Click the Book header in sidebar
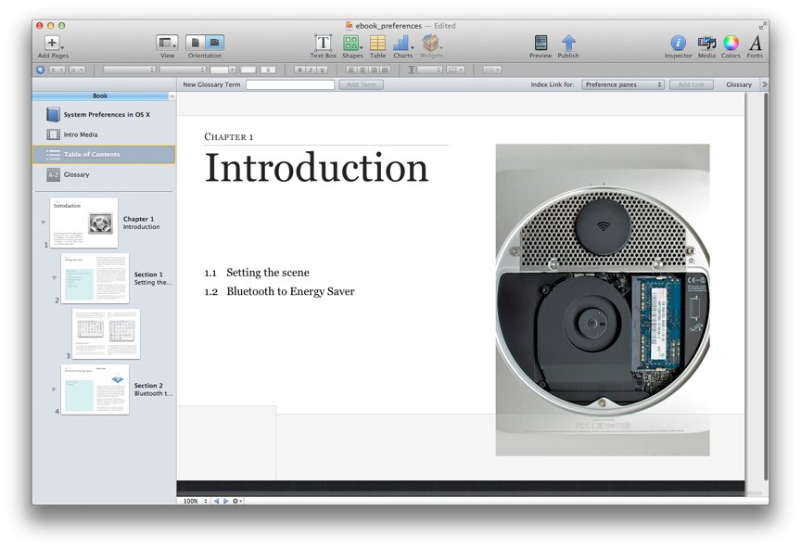Viewport: 801px width, 549px height. coord(100,96)
